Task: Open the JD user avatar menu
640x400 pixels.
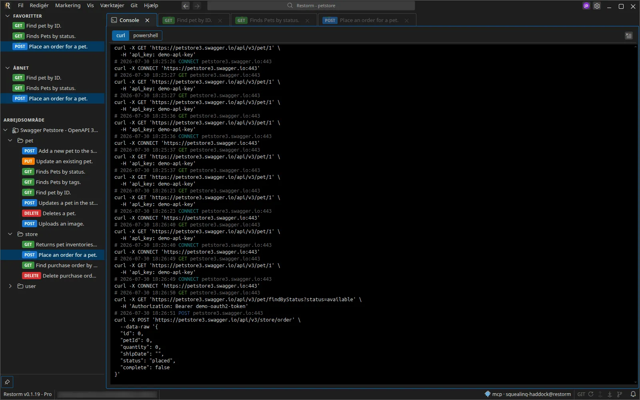Action: click(x=586, y=6)
